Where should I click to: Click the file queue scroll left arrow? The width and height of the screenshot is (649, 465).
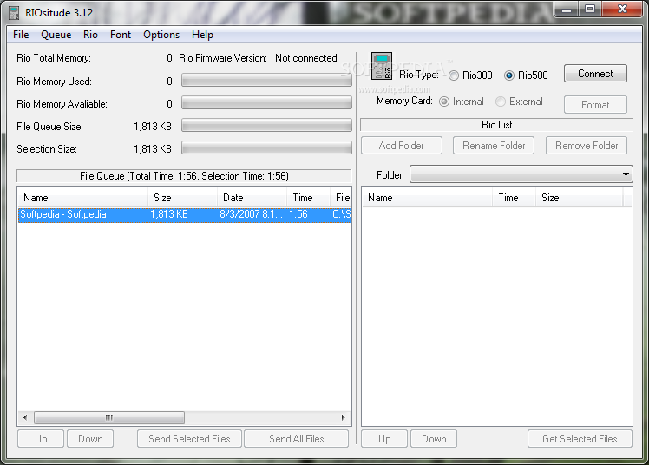pyautogui.click(x=25, y=417)
